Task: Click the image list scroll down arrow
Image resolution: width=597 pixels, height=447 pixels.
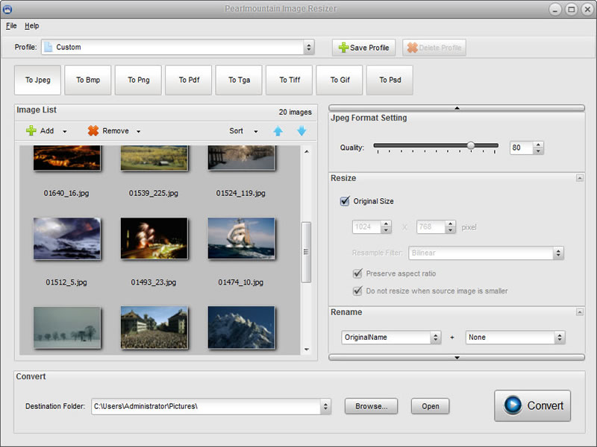Action: coord(307,349)
